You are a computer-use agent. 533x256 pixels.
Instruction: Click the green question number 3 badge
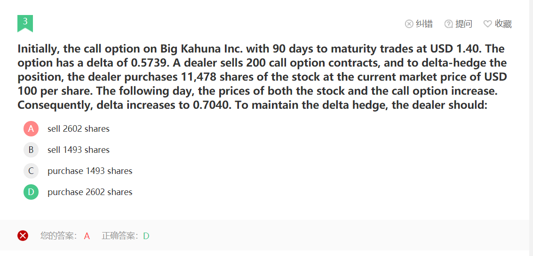point(25,23)
